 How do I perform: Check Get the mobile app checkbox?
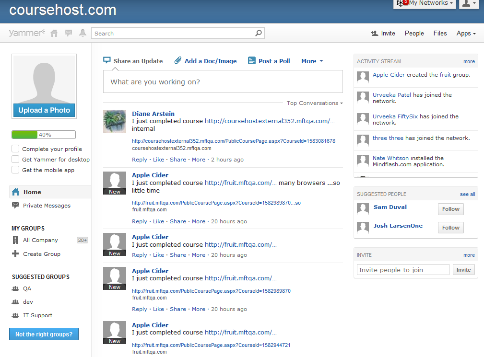[x=15, y=170]
